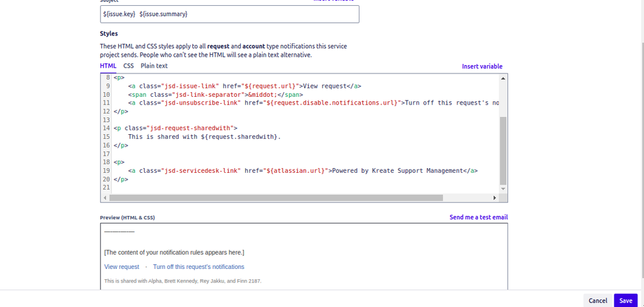Click code editor scroll up arrow
Viewport: 644px width, 307px height.
click(x=503, y=78)
